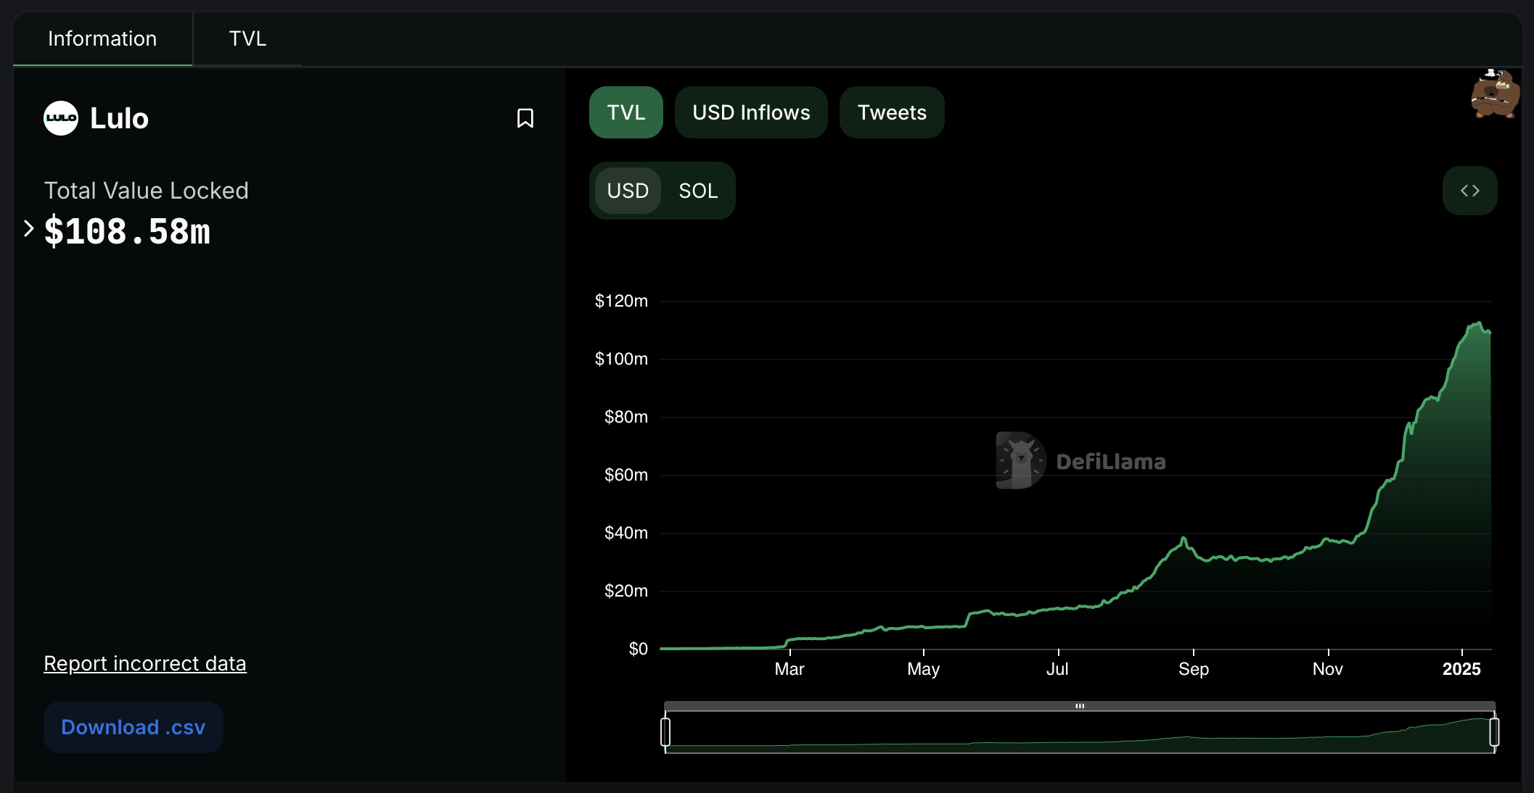1534x793 pixels.
Task: Click the range slider center grip
Action: (x=1080, y=705)
